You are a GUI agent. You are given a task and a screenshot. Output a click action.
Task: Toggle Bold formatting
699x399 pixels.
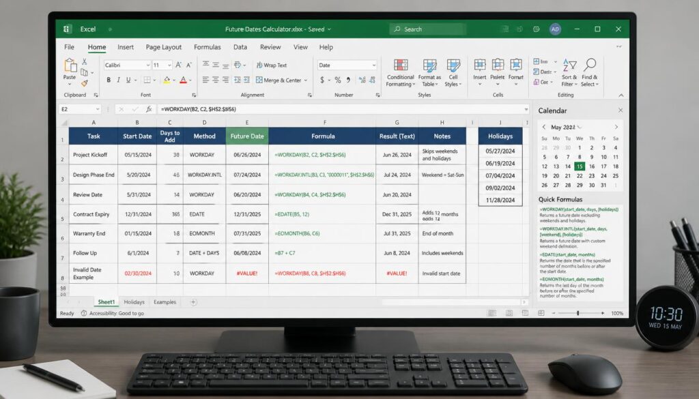109,80
